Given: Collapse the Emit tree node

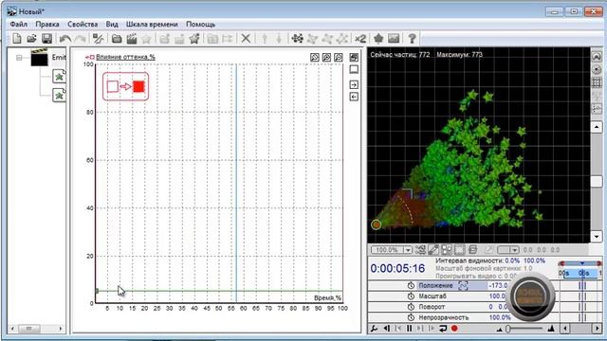Looking at the screenshot, I should tap(19, 58).
